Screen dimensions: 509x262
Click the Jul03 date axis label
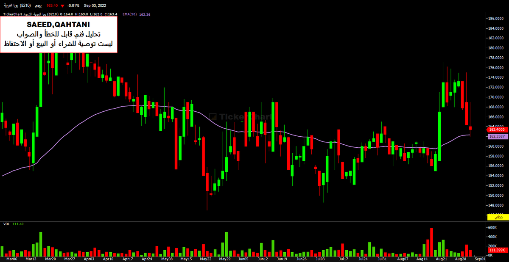(x=320, y=258)
